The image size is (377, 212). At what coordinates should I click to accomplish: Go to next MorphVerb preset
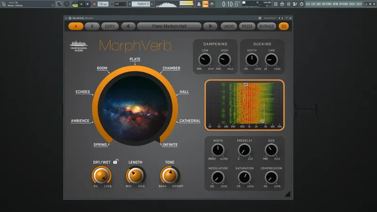click(210, 26)
